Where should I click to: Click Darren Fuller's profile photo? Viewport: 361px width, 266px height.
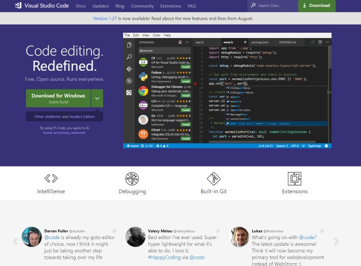point(32,237)
